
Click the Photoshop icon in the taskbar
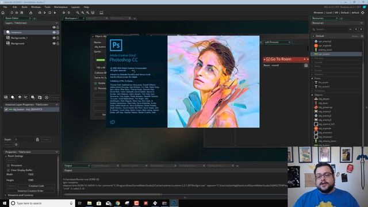[174, 203]
